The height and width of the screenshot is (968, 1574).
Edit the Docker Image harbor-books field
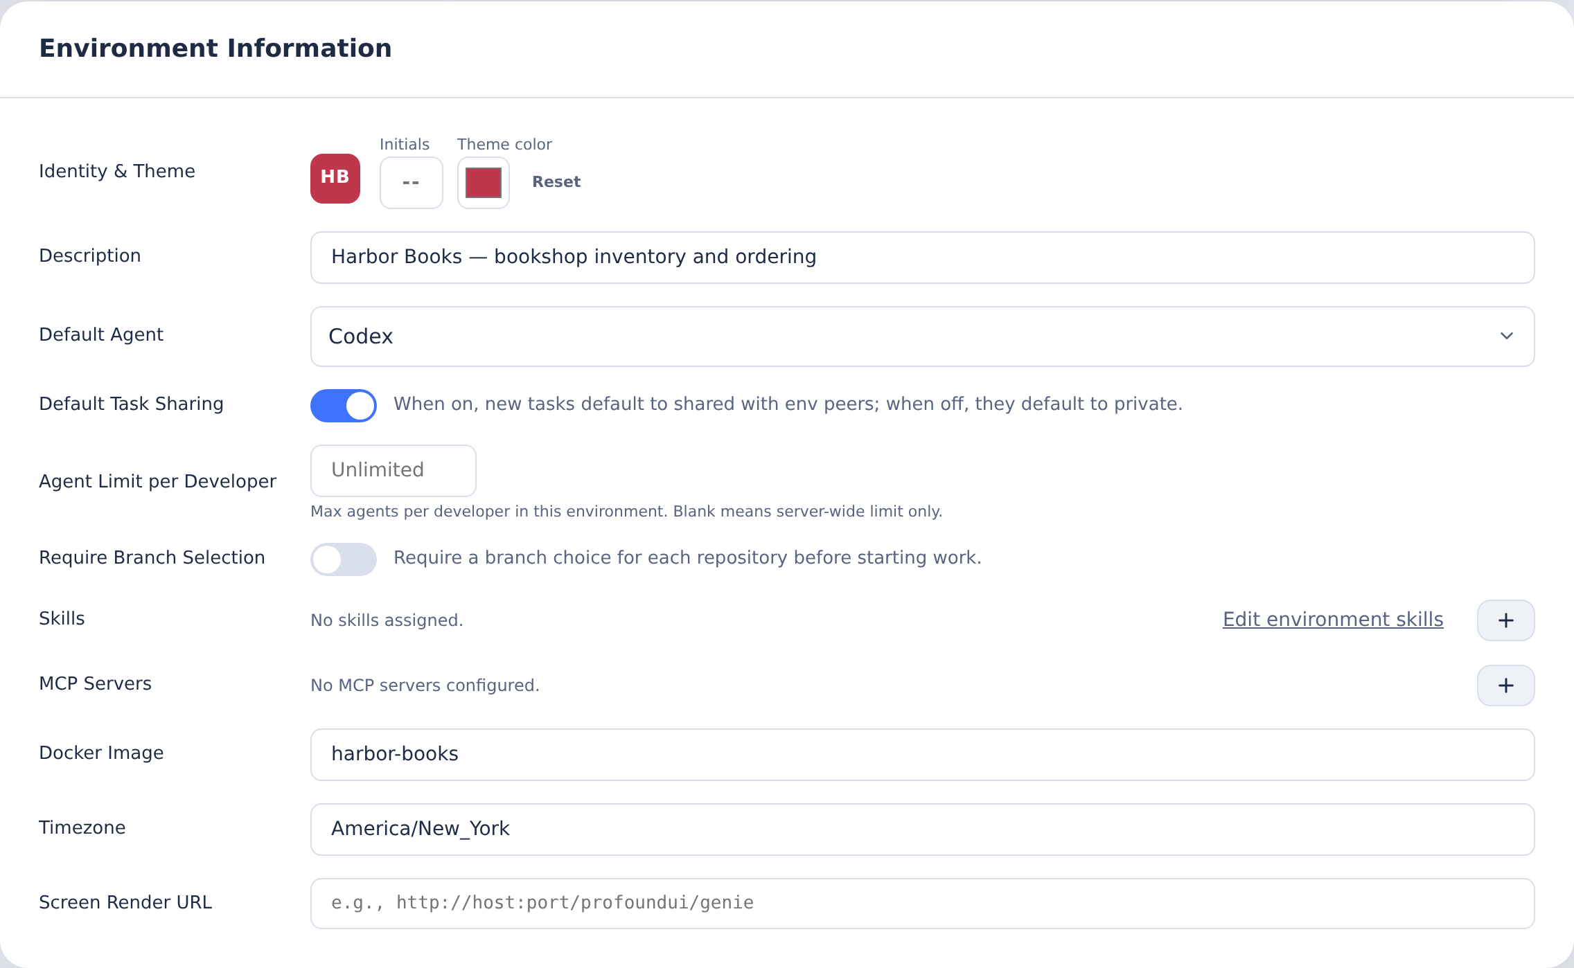[x=922, y=755]
